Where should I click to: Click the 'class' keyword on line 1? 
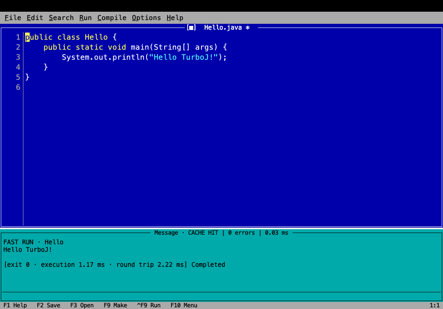pos(69,37)
